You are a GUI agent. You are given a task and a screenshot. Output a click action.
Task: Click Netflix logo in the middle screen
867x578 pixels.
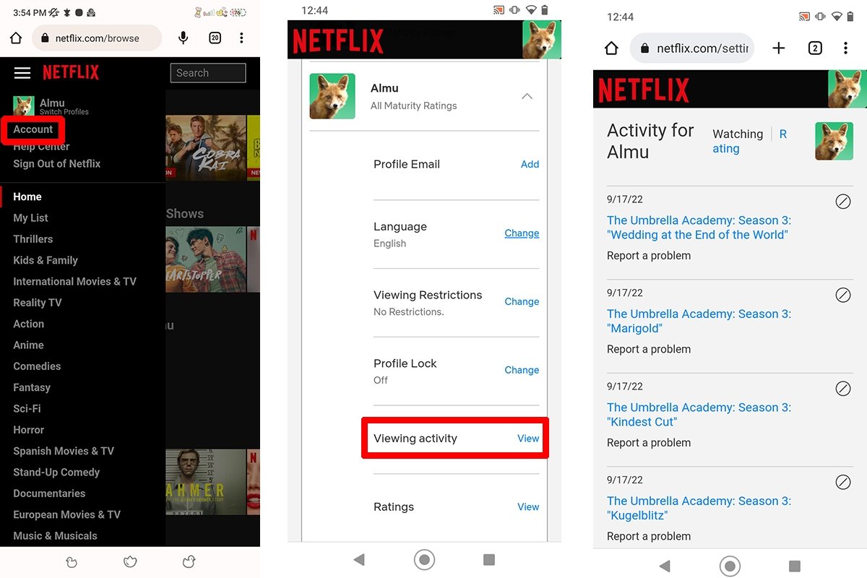pyautogui.click(x=338, y=40)
